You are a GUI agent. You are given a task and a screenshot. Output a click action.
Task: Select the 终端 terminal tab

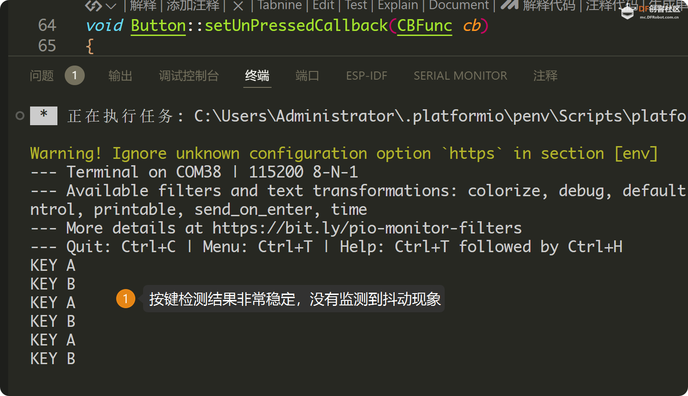257,76
